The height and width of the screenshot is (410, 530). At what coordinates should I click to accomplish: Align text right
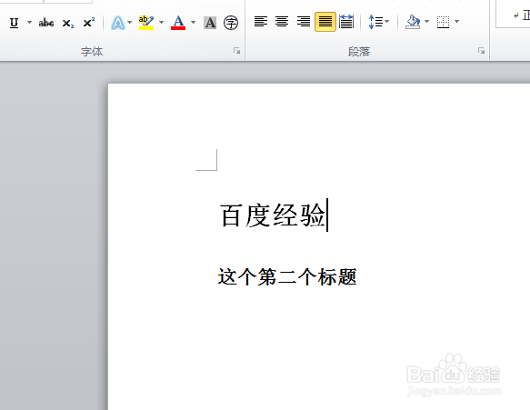click(x=304, y=22)
